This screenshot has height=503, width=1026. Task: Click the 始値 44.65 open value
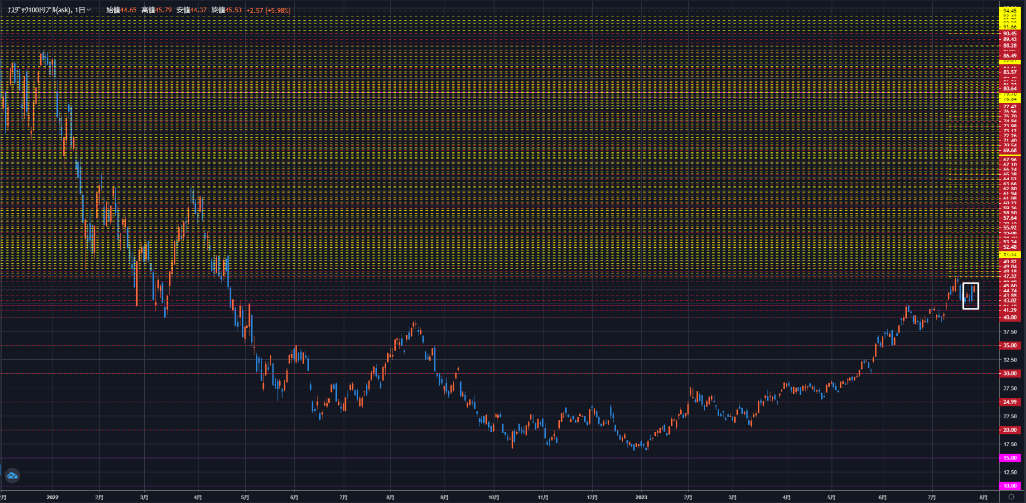(x=121, y=10)
